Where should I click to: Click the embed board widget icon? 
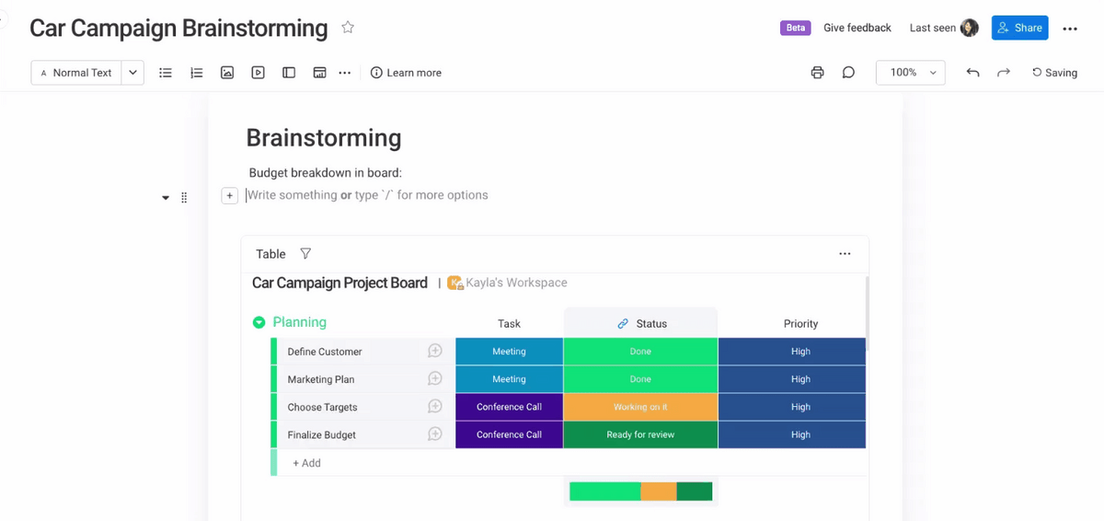[x=319, y=73]
